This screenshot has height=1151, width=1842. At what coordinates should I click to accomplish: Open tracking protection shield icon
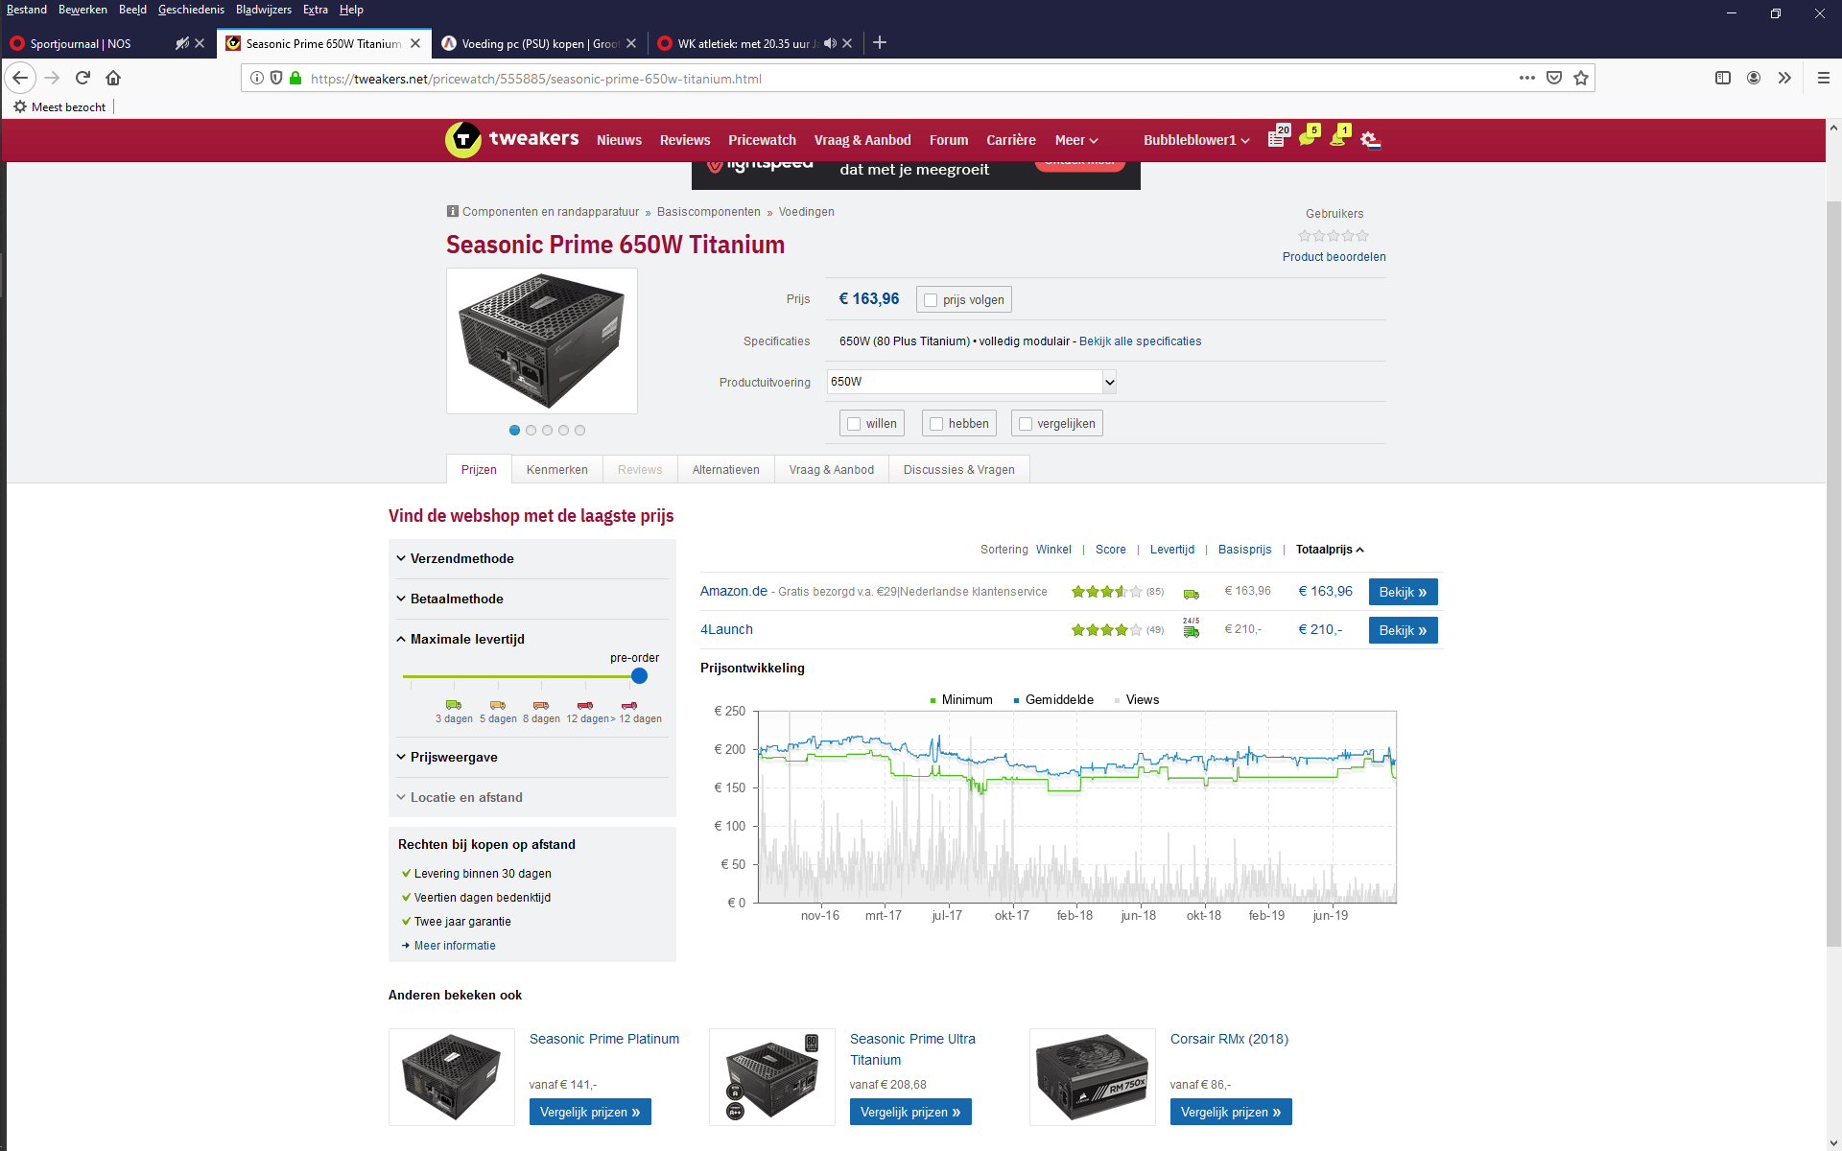276,78
